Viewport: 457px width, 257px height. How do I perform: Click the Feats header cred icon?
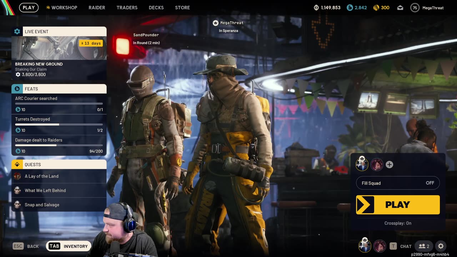point(17,89)
